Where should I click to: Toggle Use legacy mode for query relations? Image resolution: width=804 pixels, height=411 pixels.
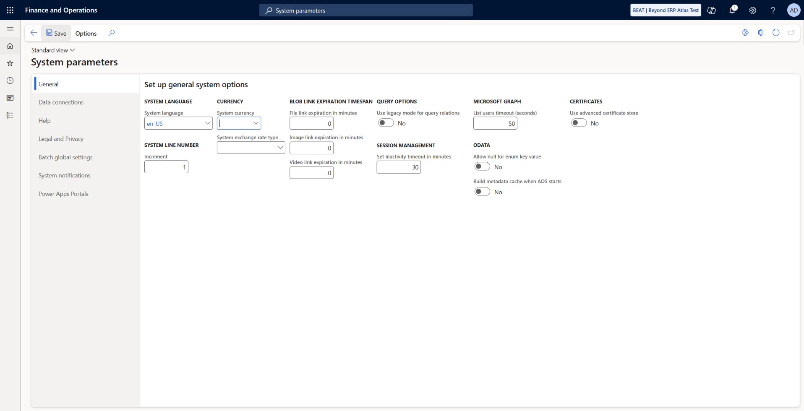386,123
